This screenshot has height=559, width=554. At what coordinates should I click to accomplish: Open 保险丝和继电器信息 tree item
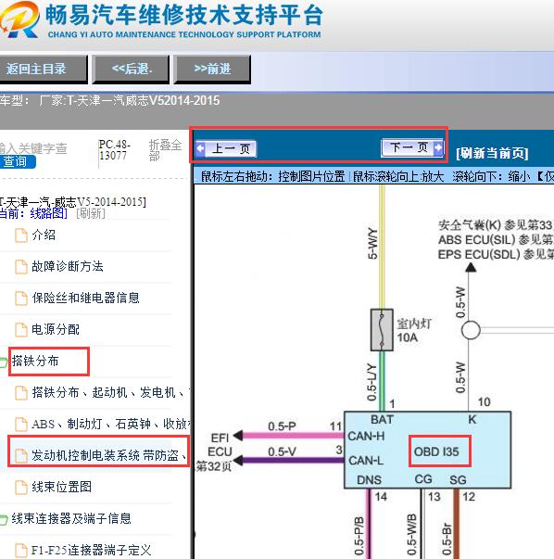(85, 298)
